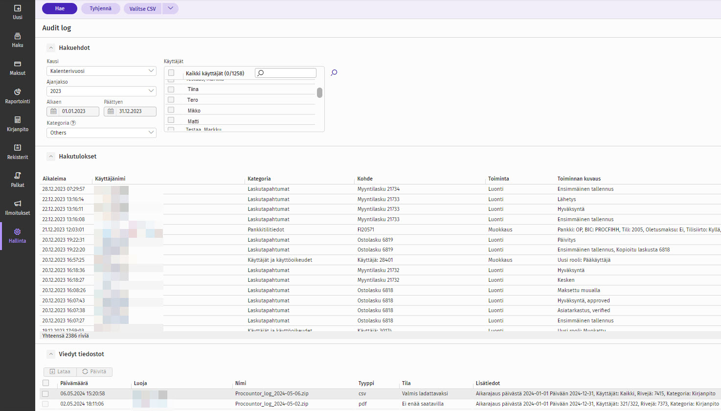The image size is (721, 411).
Task: Open the Hallinta sidebar section
Action: click(18, 236)
